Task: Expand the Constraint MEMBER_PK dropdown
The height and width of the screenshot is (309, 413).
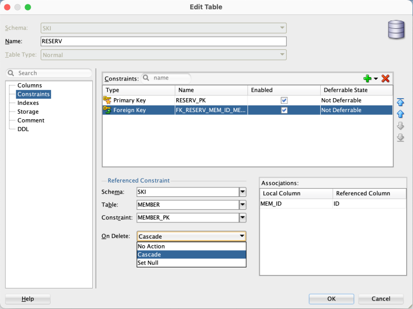Action: 242,217
